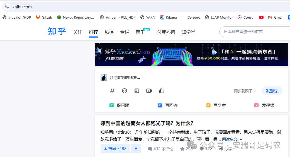
Task: Click the search box showing 日本抛售美债干预汇率
Action: click(255, 32)
